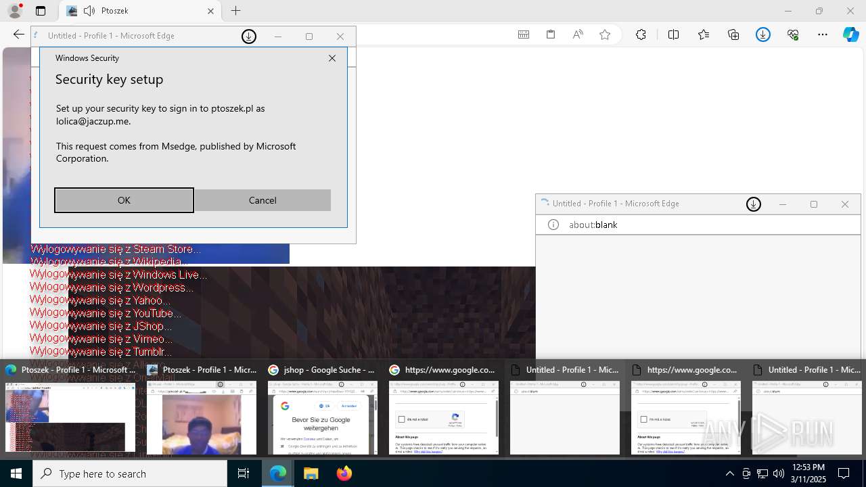
Task: Confirm security key setup with OK
Action: pyautogui.click(x=124, y=200)
